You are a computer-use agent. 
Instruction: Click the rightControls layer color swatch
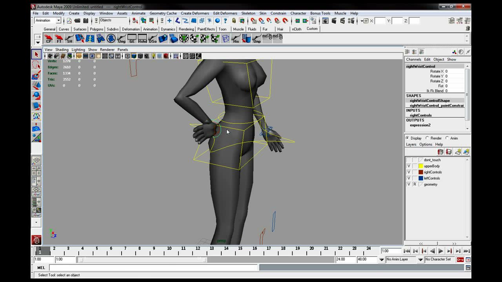tap(421, 172)
